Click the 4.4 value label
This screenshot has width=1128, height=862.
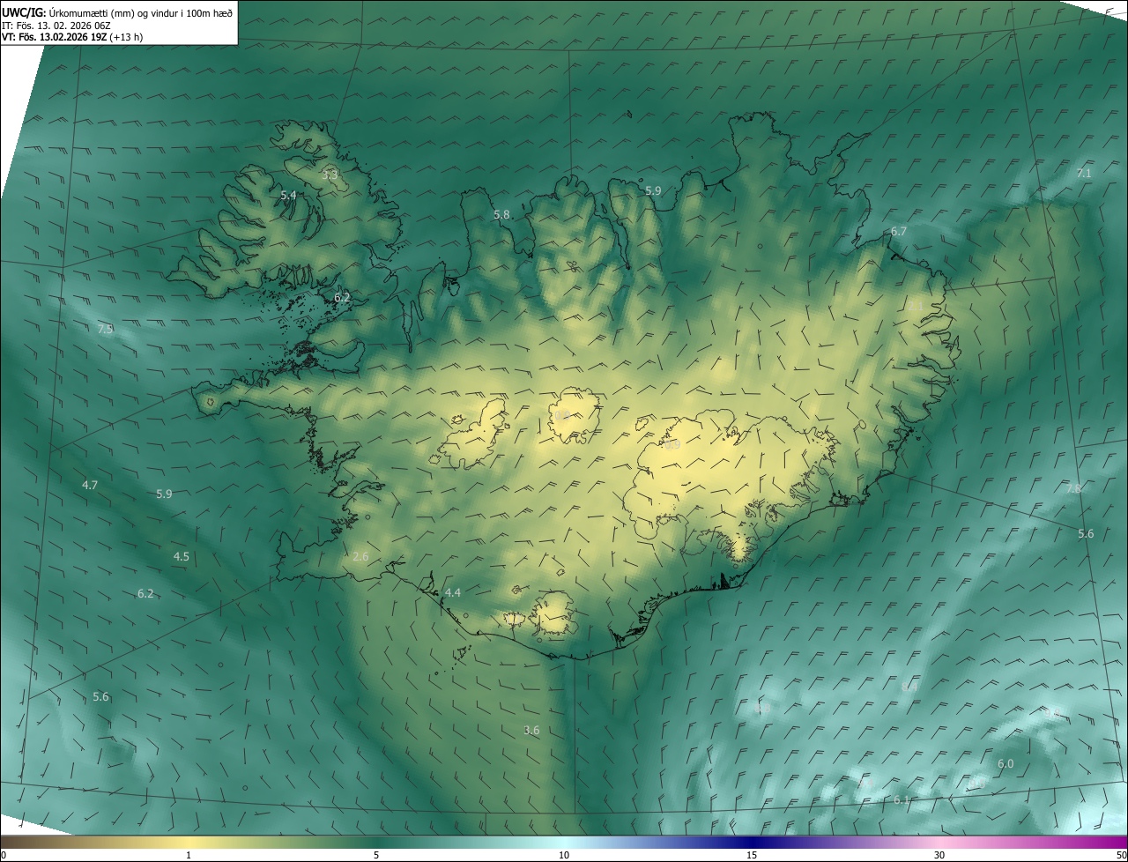point(453,592)
